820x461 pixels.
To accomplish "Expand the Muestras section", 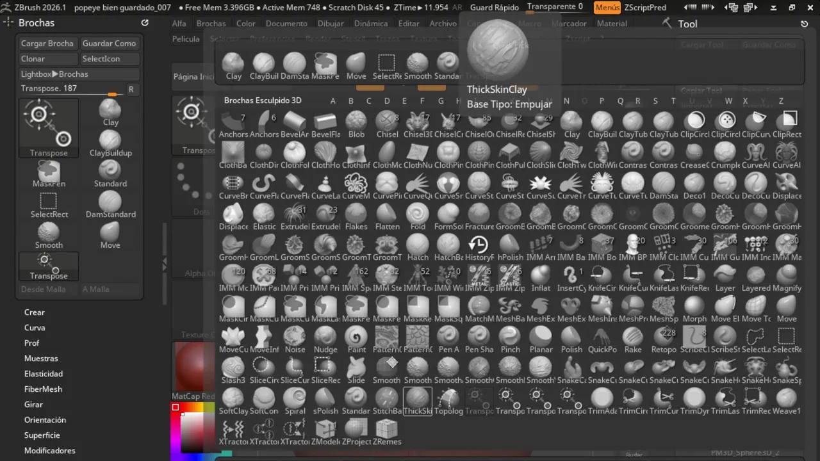I will tap(41, 359).
